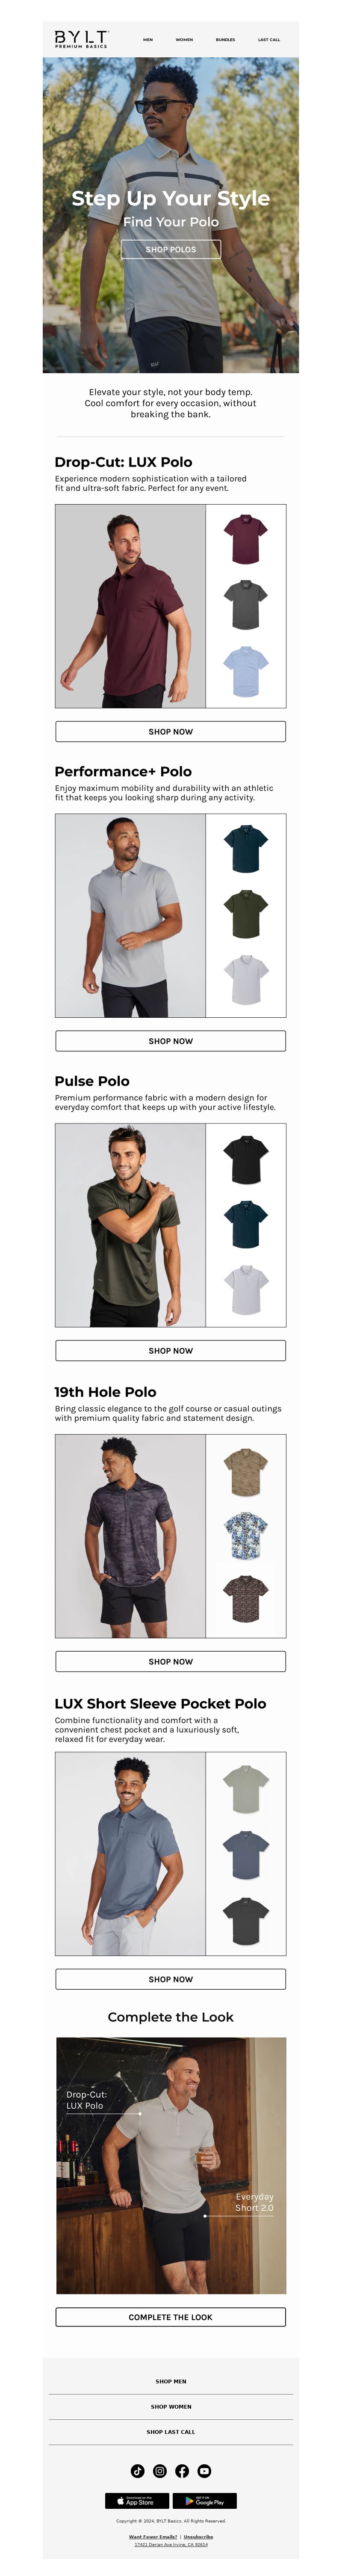Click the Unsubscribe link in the footer
342x2576 pixels.
point(198,2536)
